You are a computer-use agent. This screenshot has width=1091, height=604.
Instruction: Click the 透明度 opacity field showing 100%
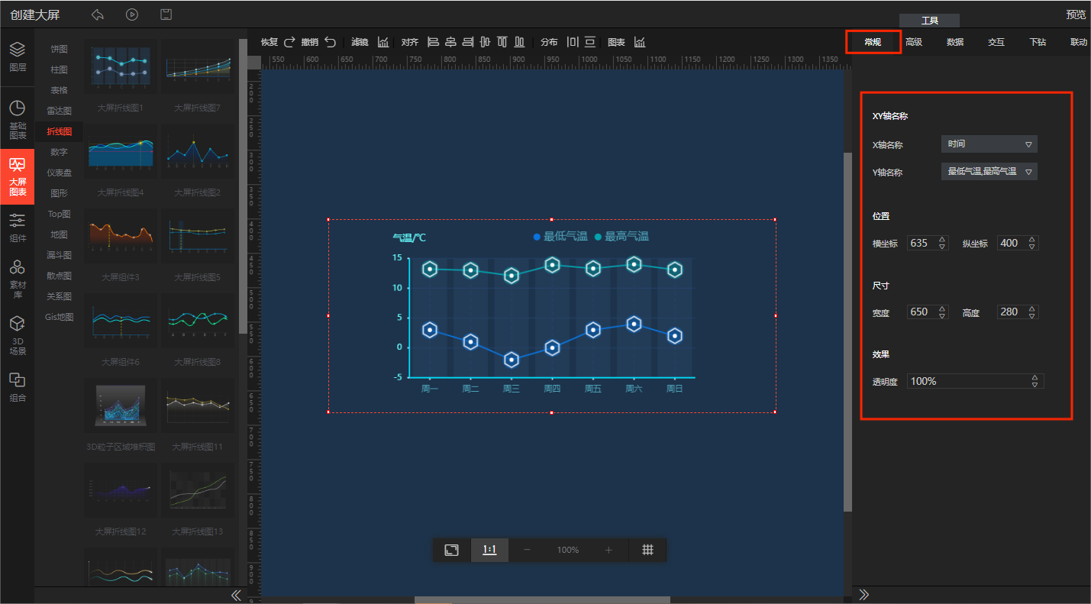pyautogui.click(x=968, y=381)
